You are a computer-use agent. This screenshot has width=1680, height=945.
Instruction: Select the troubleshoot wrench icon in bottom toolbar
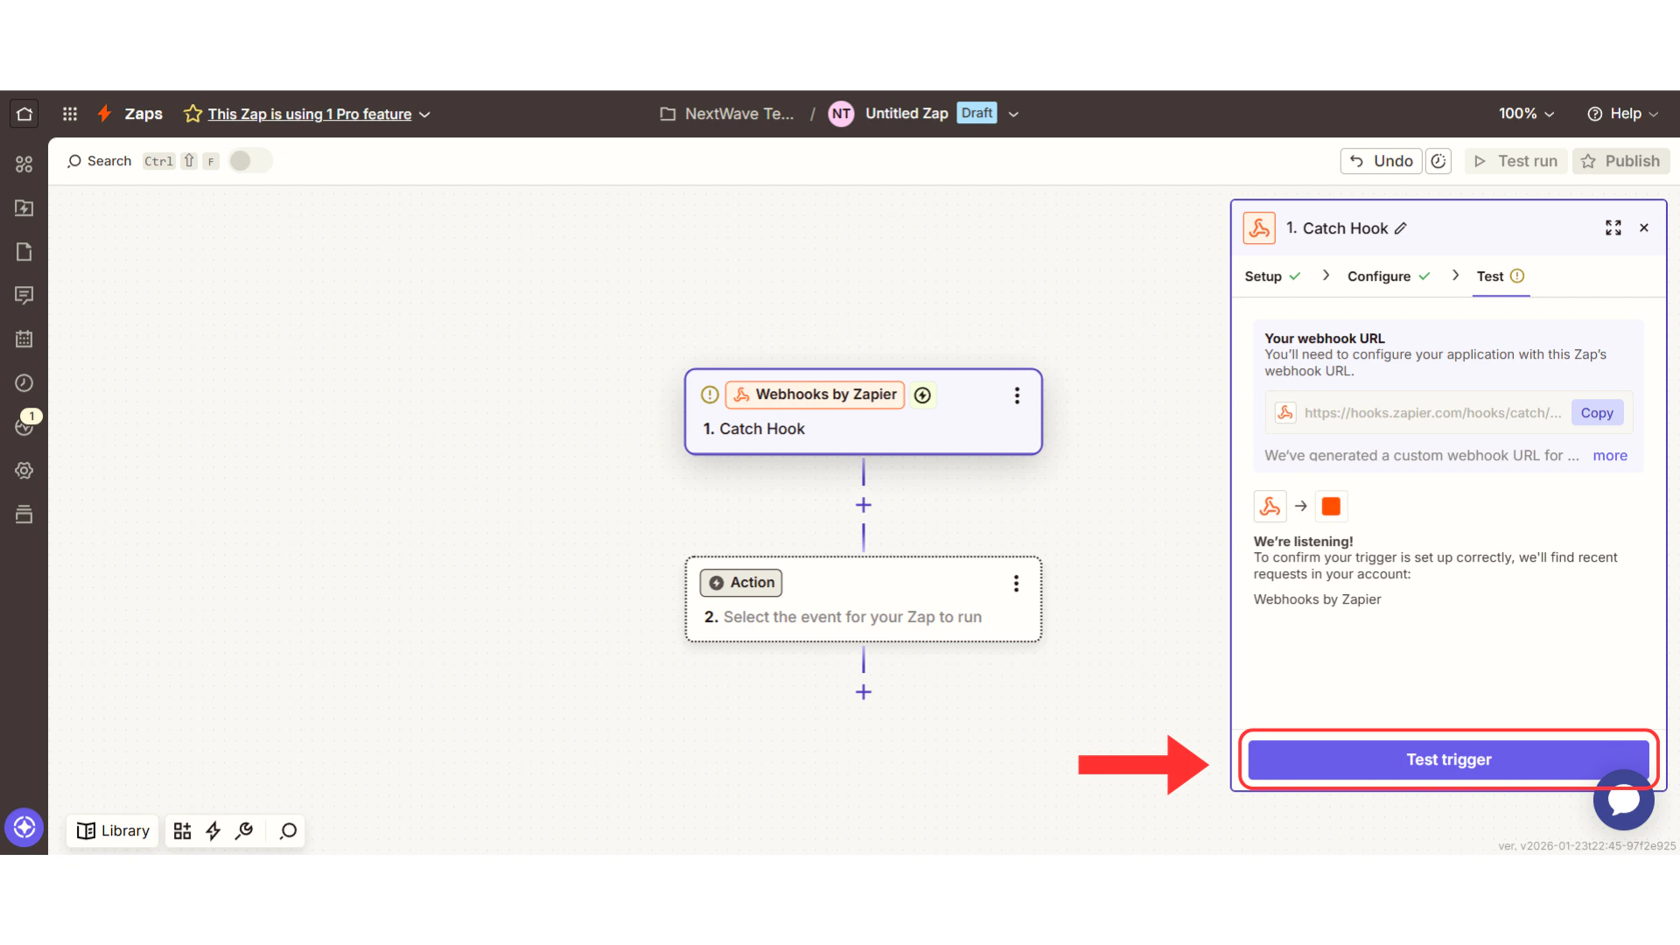(x=244, y=830)
